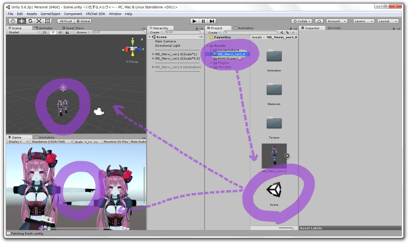This screenshot has width=408, height=243.
Task: Select the Rect transform tool
Action: click(x=48, y=21)
